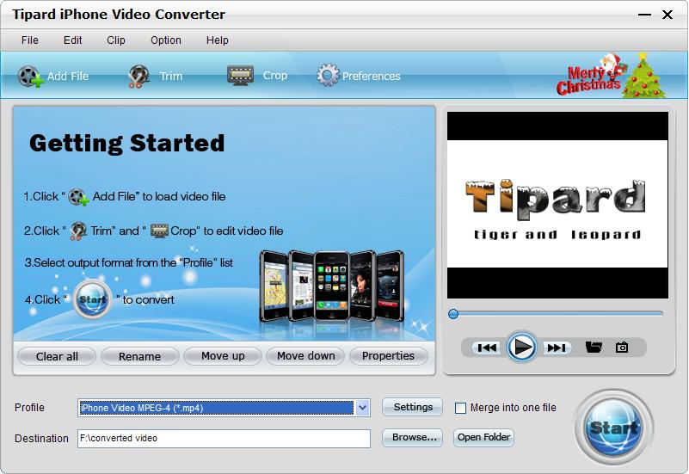Click the Add File toolbar label
The height and width of the screenshot is (474, 689).
click(68, 77)
